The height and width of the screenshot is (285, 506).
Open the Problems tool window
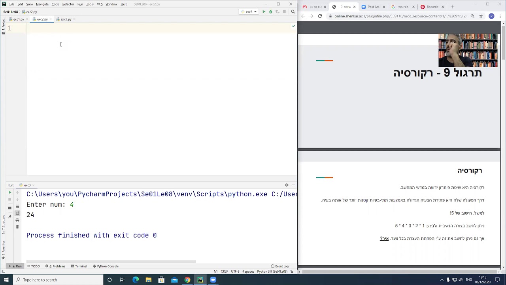tap(55, 266)
